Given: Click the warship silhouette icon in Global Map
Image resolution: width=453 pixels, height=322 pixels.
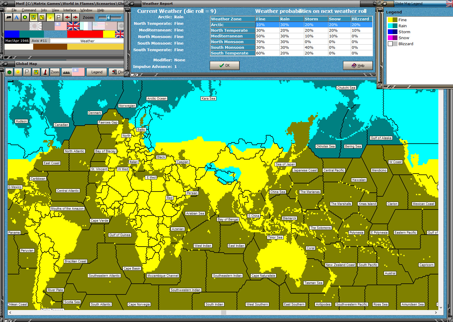Looking at the screenshot, I should [x=66, y=72].
